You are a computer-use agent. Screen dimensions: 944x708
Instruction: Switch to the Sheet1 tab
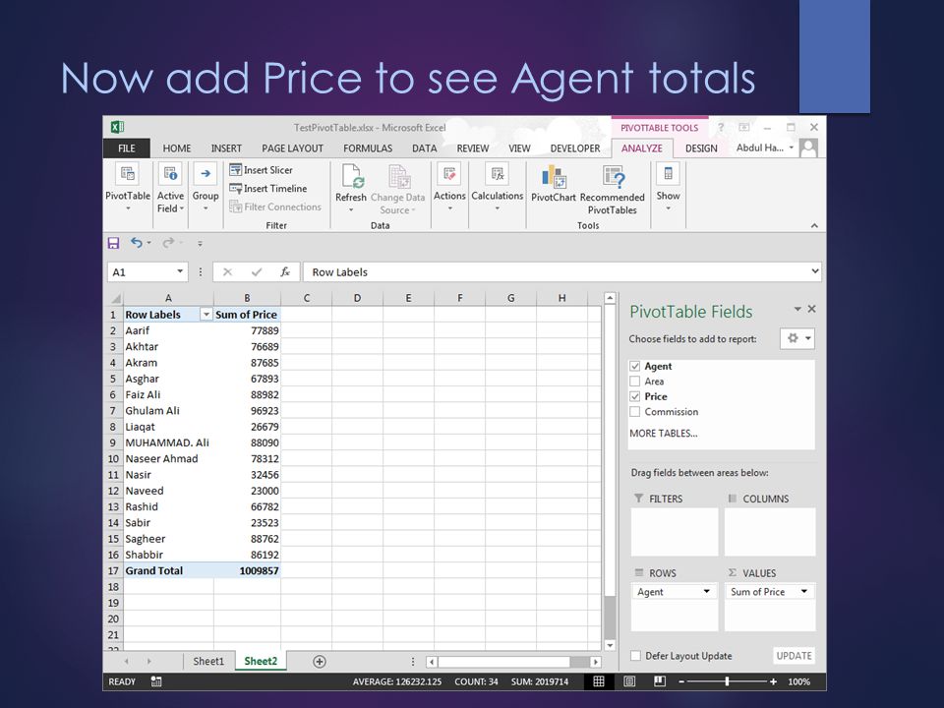208,661
